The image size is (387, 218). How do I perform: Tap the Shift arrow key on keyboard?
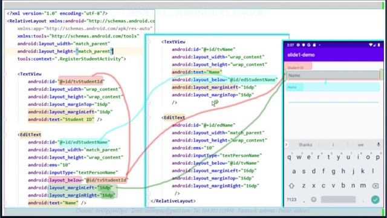click(x=291, y=186)
